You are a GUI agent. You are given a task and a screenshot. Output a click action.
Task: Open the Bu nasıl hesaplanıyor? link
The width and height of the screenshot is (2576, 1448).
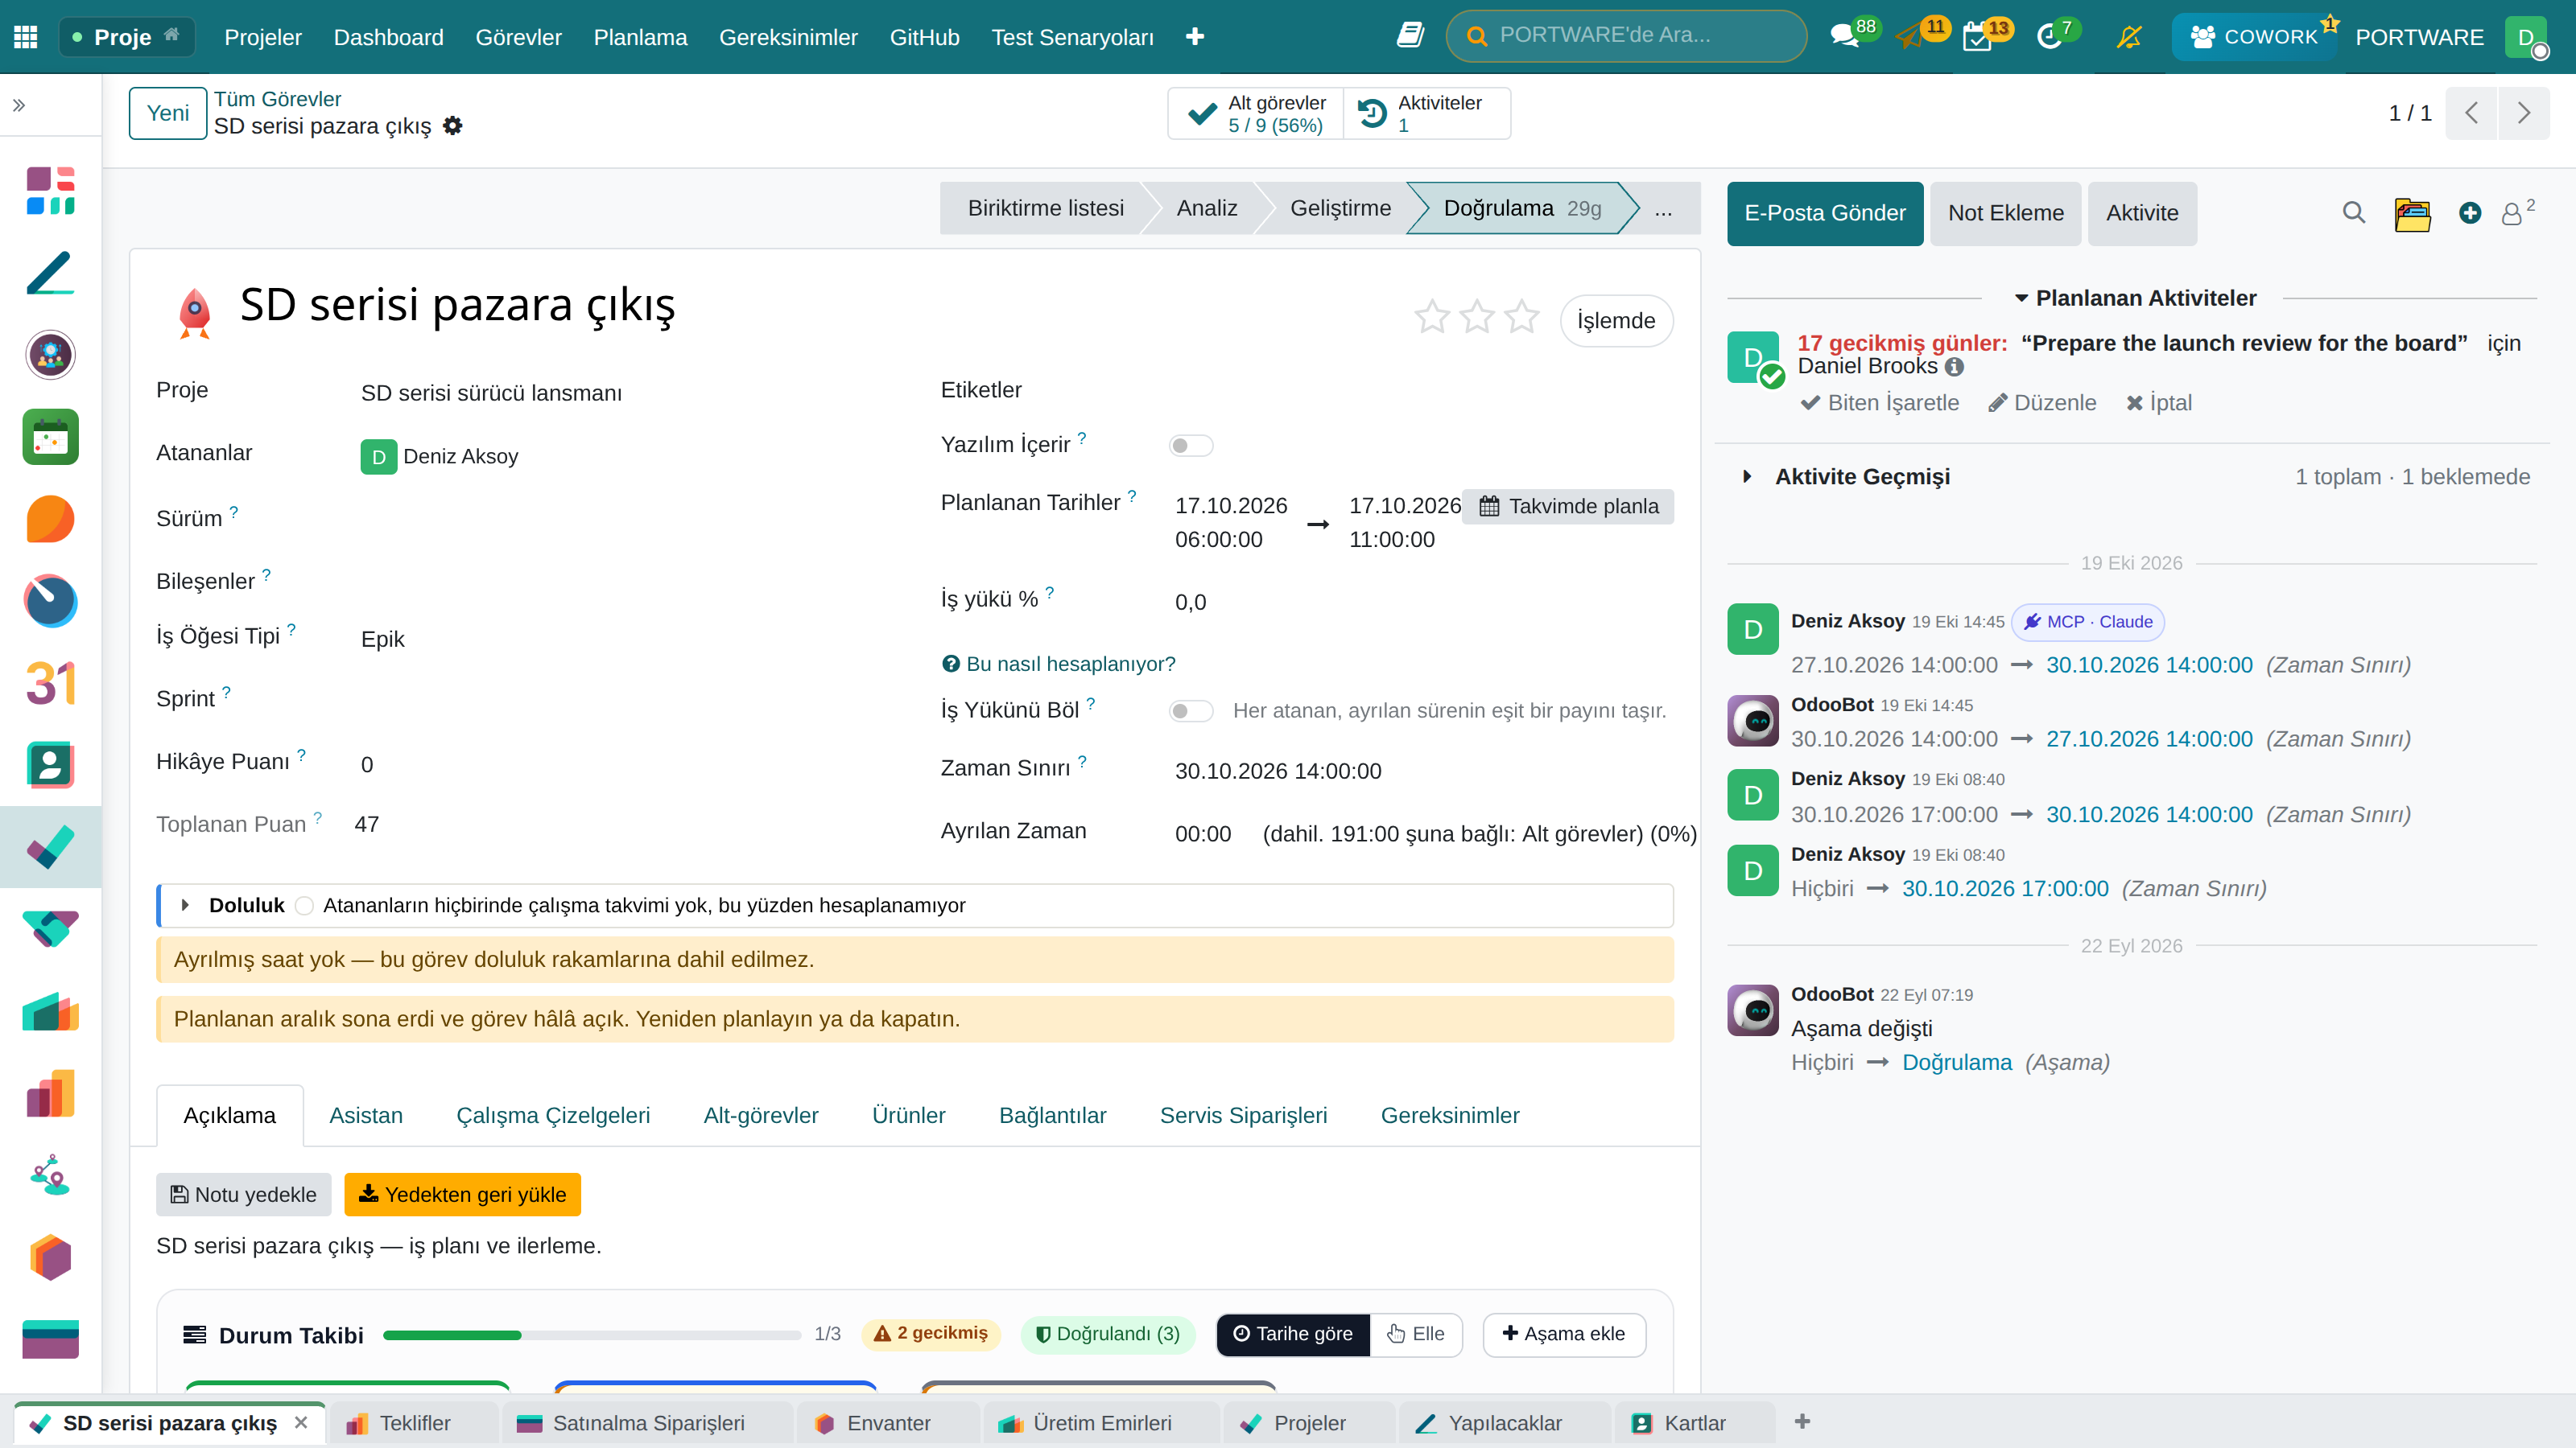(1058, 664)
